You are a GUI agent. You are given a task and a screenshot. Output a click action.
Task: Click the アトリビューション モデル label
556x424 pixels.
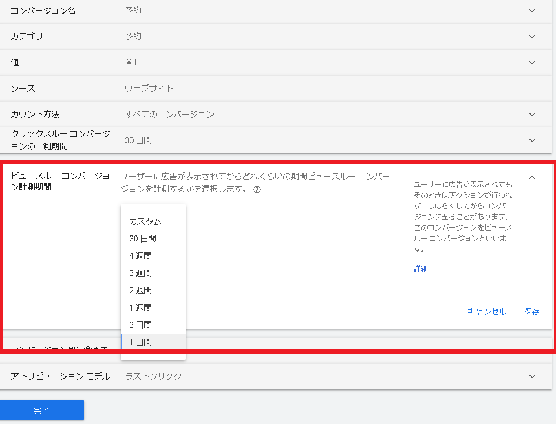[x=61, y=376]
